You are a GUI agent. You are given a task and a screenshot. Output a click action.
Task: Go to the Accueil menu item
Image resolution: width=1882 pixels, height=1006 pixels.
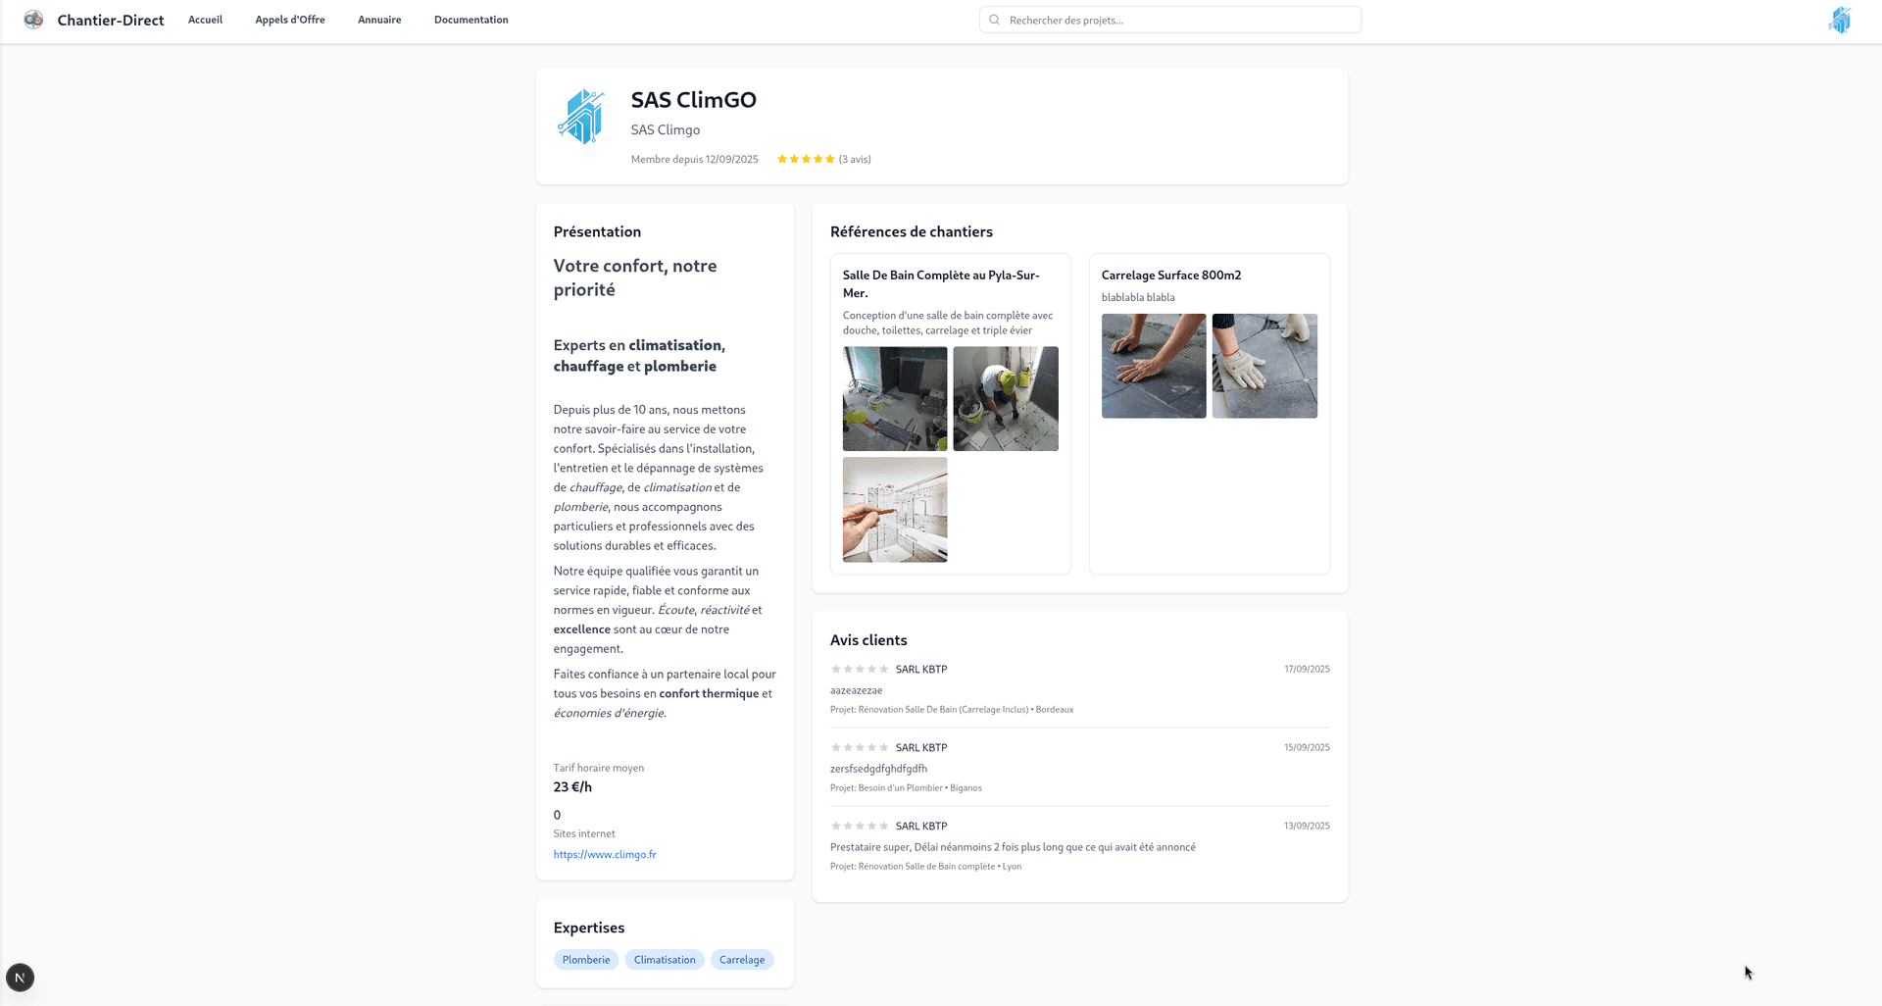(x=205, y=20)
